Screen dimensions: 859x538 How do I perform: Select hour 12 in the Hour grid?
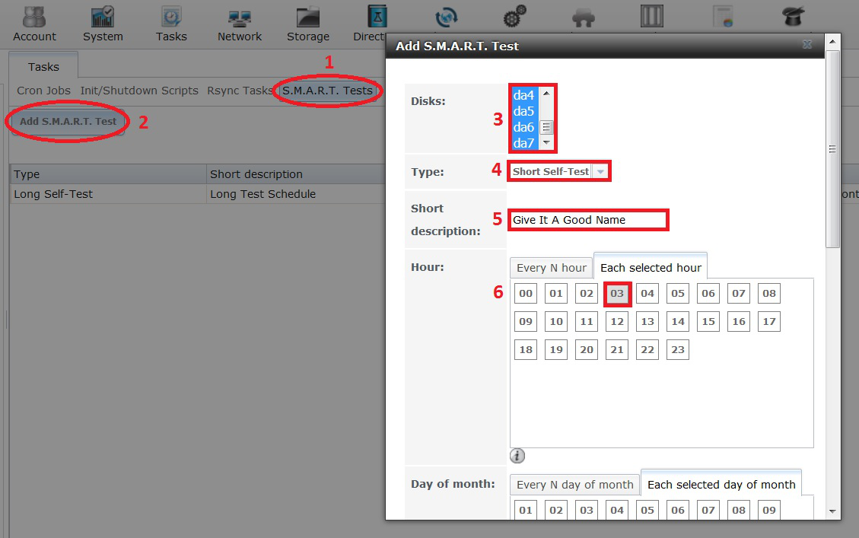click(x=617, y=322)
